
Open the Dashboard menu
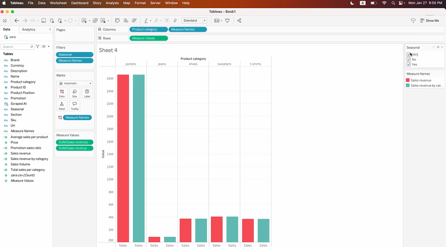pos(80,3)
